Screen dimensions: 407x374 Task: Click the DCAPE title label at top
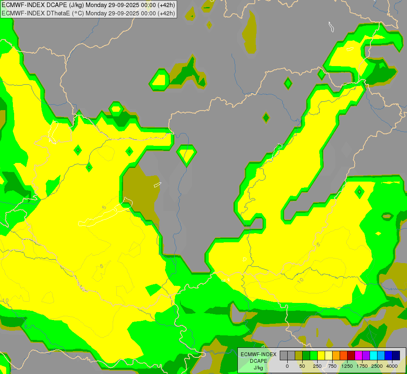pos(88,5)
